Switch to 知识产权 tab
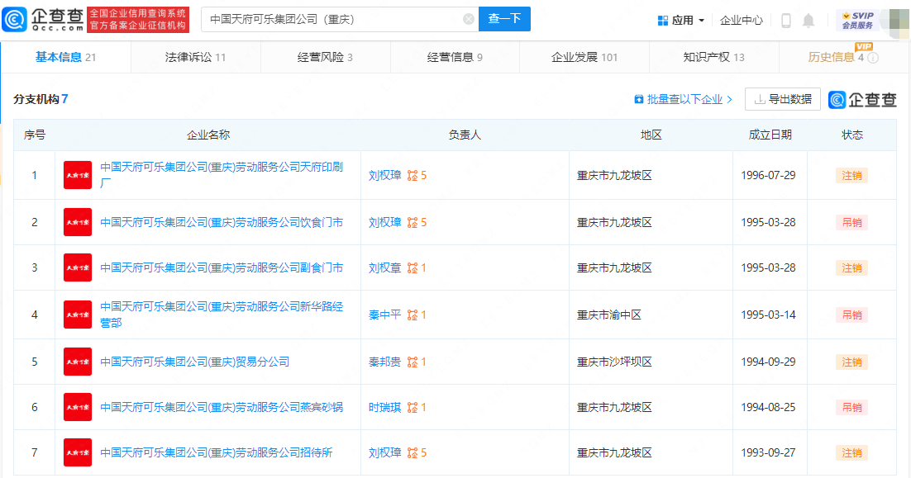This screenshot has width=911, height=478. point(713,57)
